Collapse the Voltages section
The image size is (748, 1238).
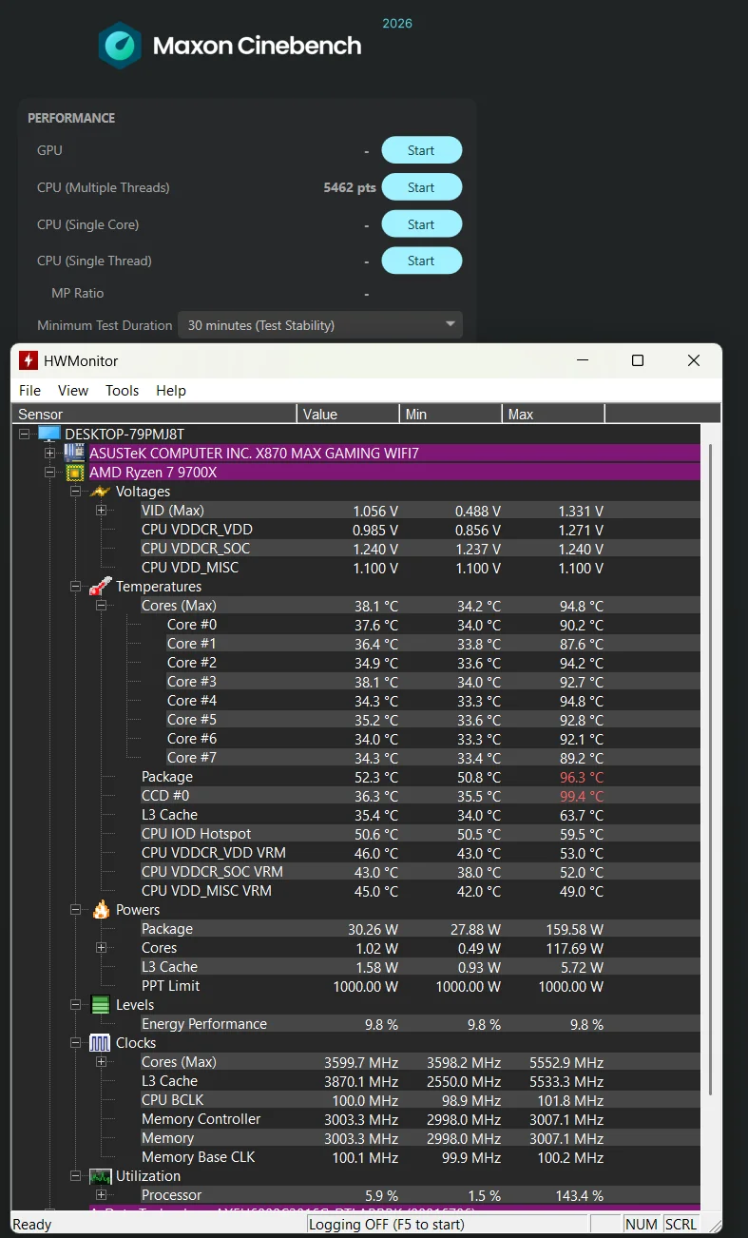[76, 492]
